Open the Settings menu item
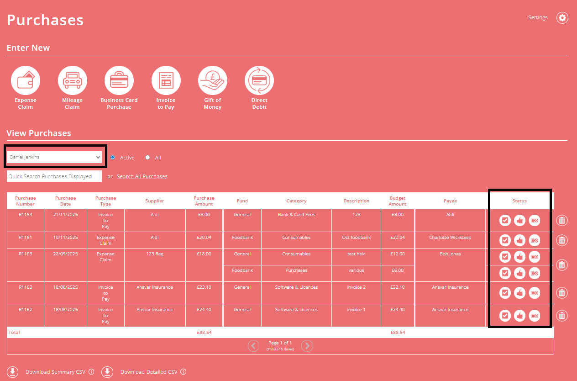 click(538, 17)
